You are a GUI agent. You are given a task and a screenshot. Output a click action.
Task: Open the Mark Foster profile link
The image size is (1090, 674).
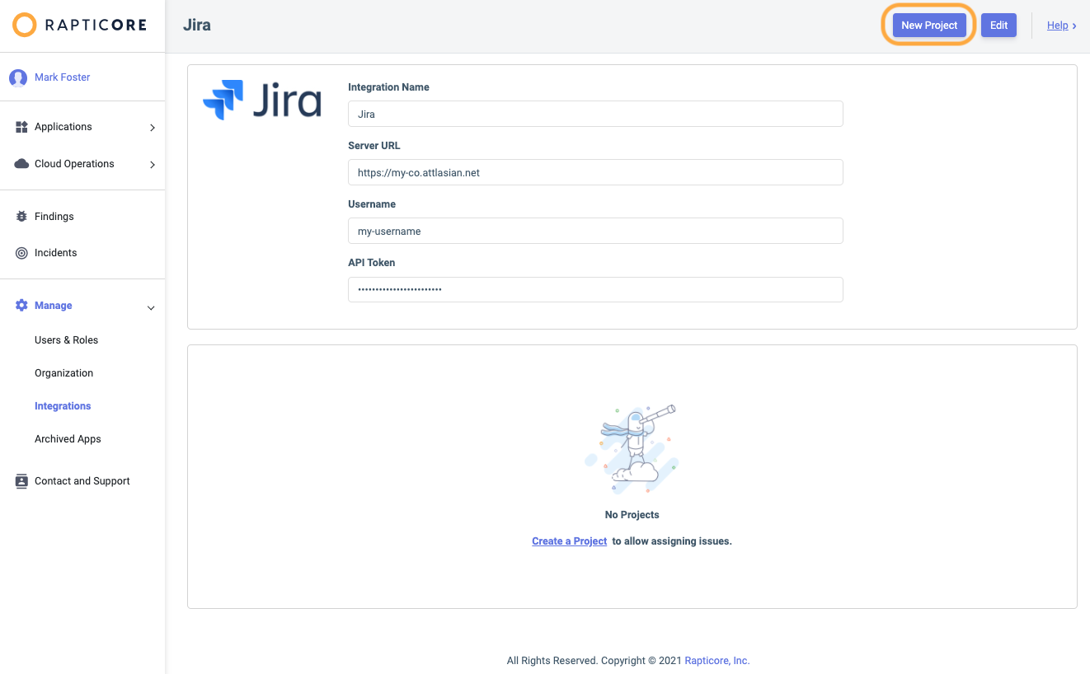coord(62,77)
